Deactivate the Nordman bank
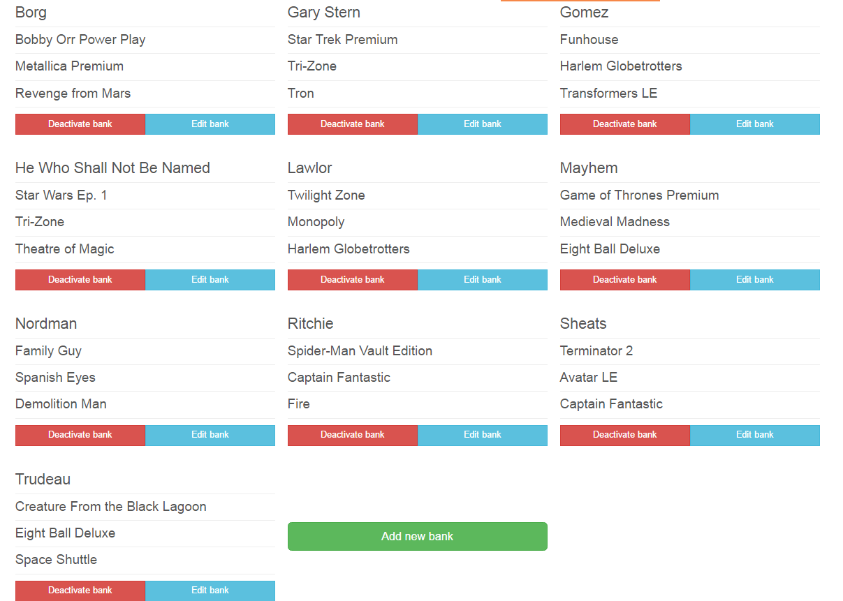The height and width of the screenshot is (601, 843). click(x=80, y=435)
